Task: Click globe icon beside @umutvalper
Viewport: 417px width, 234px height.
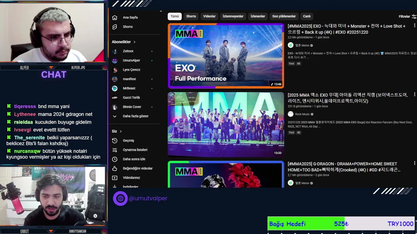Action: [x=120, y=198]
